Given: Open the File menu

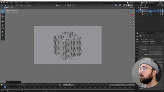Looking at the screenshot, I should (4, 3).
